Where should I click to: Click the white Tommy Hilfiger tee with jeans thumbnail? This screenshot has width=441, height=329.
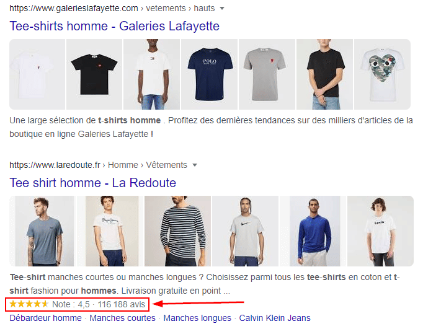click(151, 74)
